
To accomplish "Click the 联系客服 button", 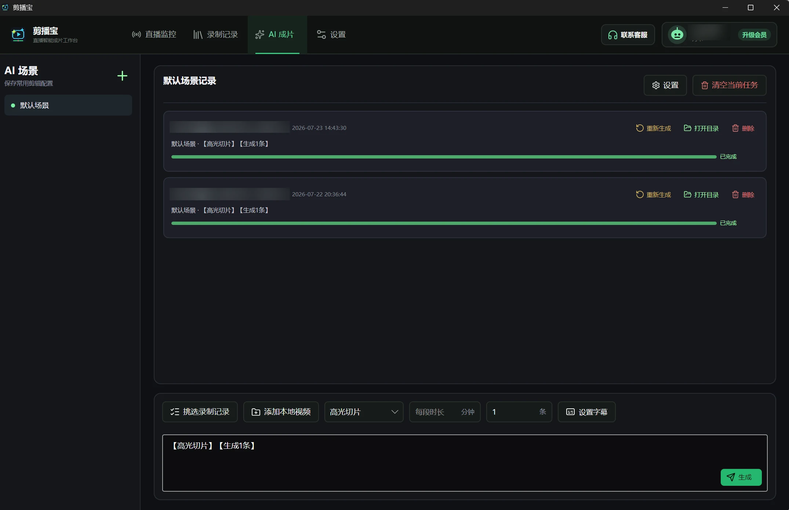I will click(628, 35).
